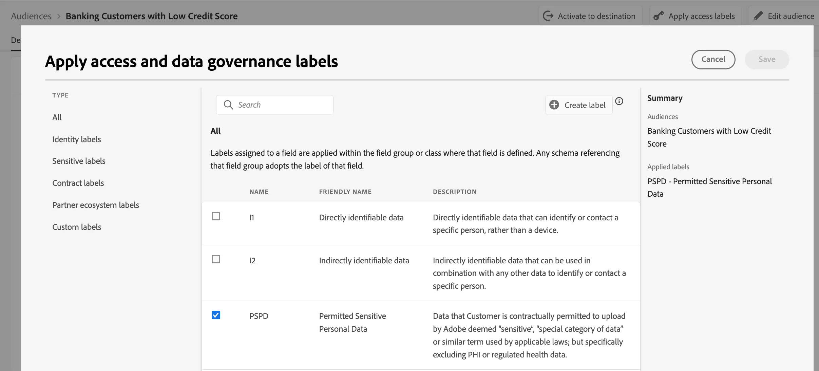The image size is (819, 371).
Task: Click the pencil icon for Edit audience
Action: 758,16
